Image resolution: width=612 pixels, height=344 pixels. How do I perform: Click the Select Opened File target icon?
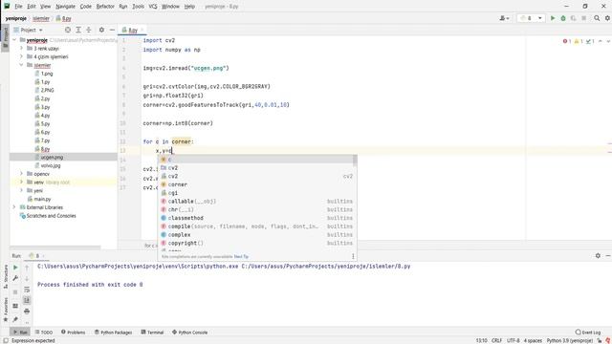pos(68,30)
